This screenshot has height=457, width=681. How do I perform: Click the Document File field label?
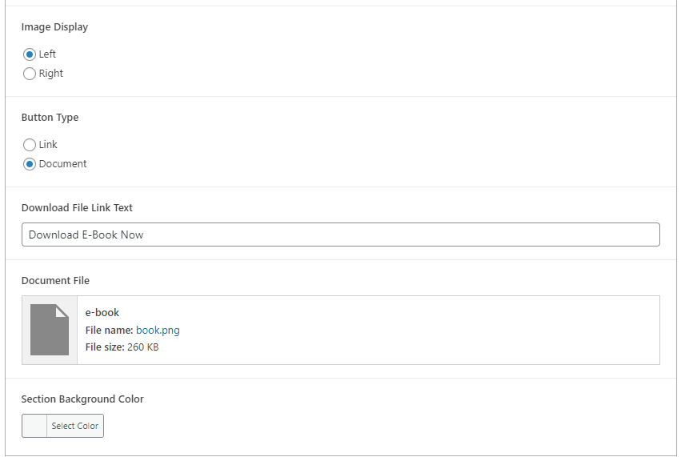point(55,281)
